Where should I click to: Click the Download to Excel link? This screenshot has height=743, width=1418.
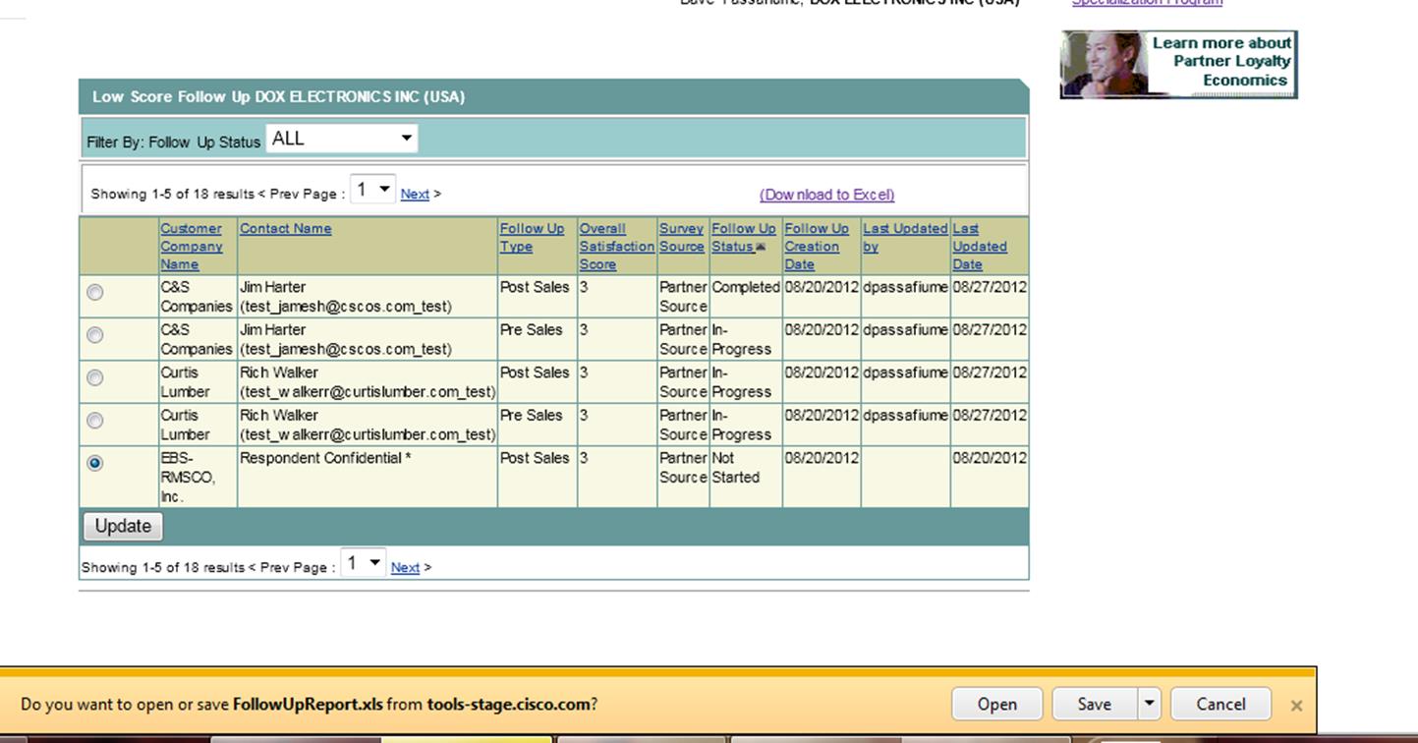tap(827, 195)
